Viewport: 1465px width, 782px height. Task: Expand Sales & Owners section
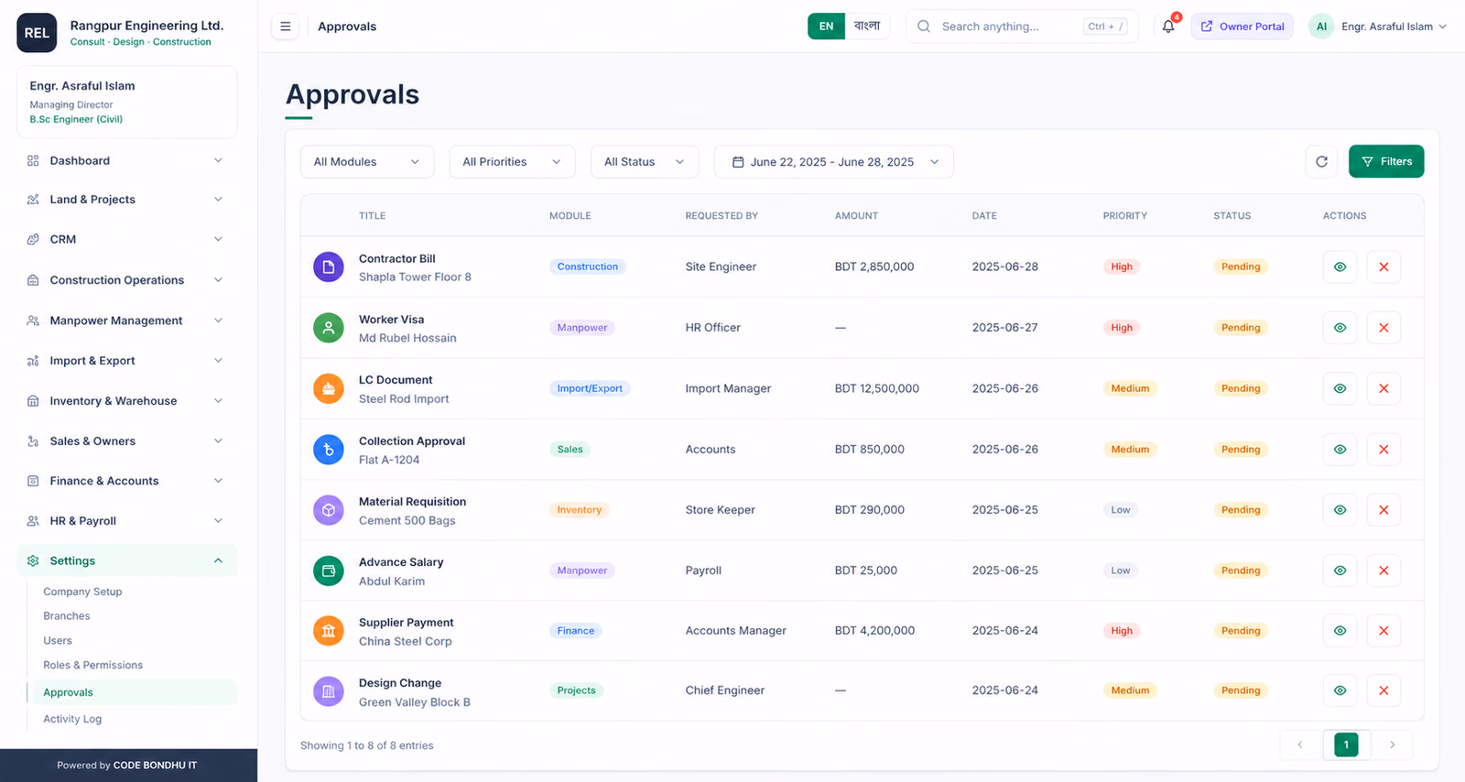coord(126,441)
